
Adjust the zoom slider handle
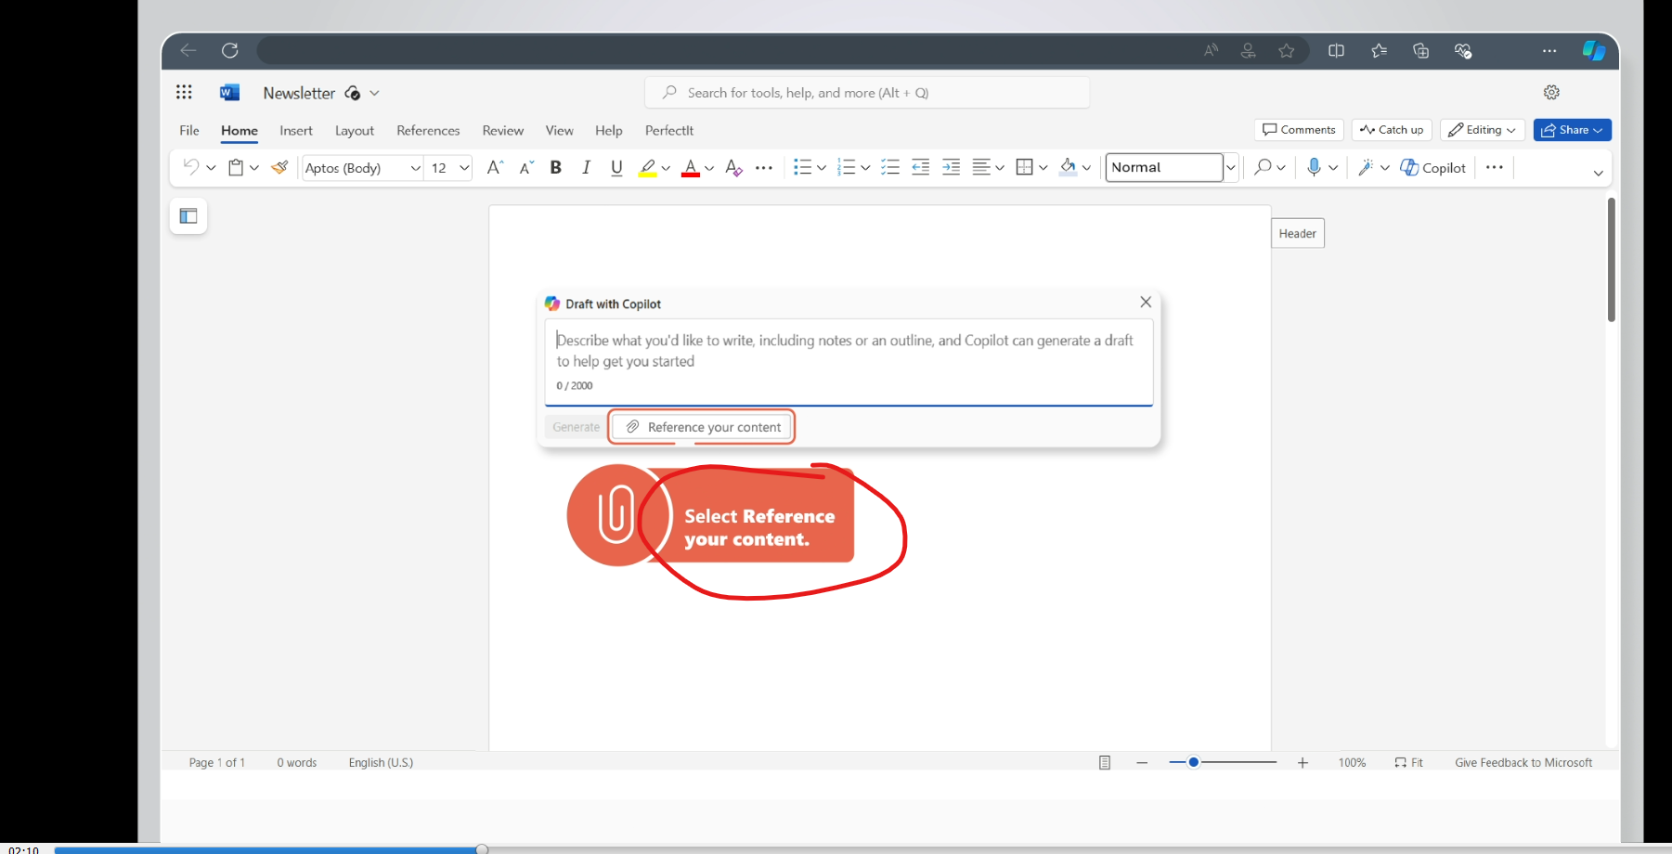click(1194, 762)
